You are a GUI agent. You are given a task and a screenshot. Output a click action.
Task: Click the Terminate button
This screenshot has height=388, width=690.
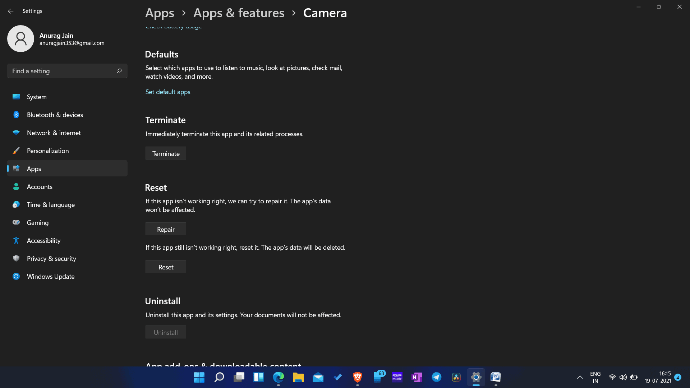[166, 153]
